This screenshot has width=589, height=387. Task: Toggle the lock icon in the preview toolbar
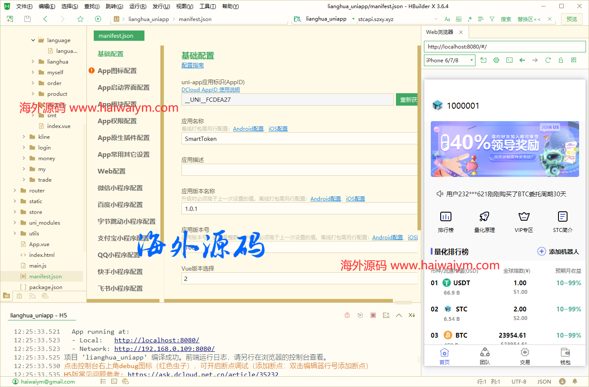pyautogui.click(x=561, y=61)
